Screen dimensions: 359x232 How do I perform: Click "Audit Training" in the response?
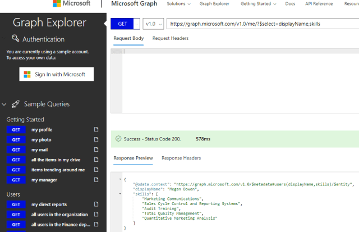pyautogui.click(x=160, y=208)
